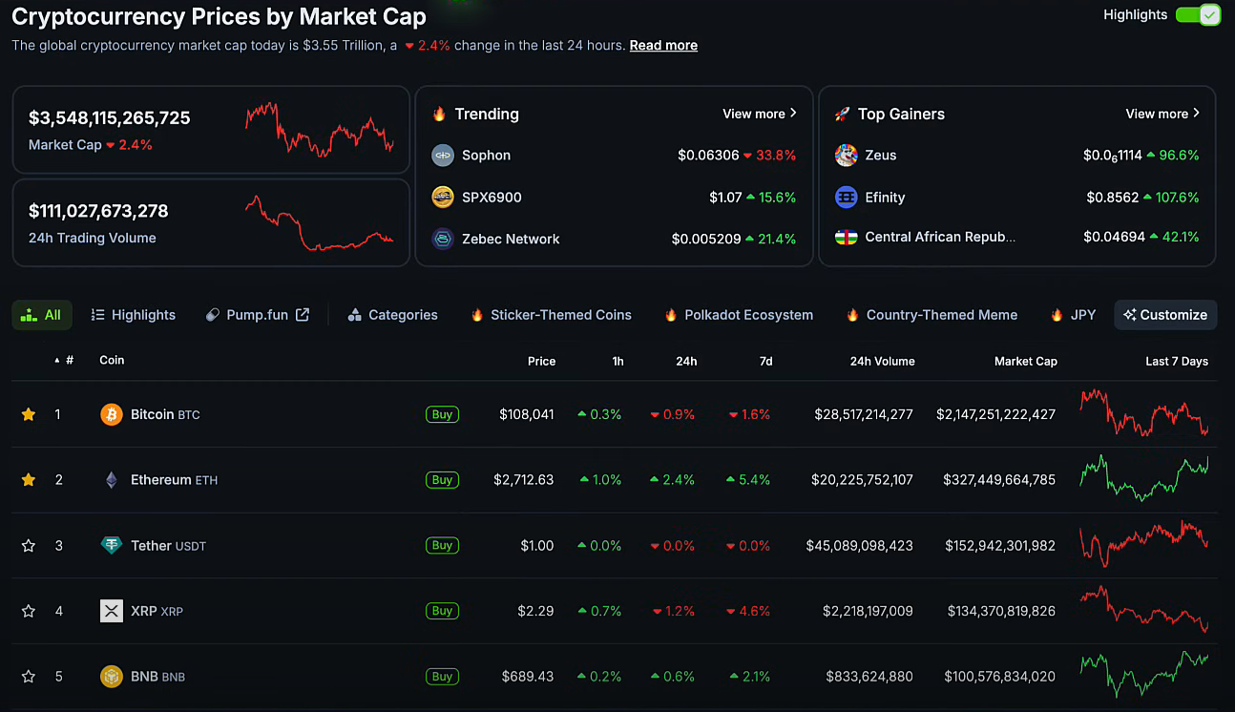This screenshot has height=712, width=1235.
Task: Sort table by the # rank column
Action: (x=69, y=361)
